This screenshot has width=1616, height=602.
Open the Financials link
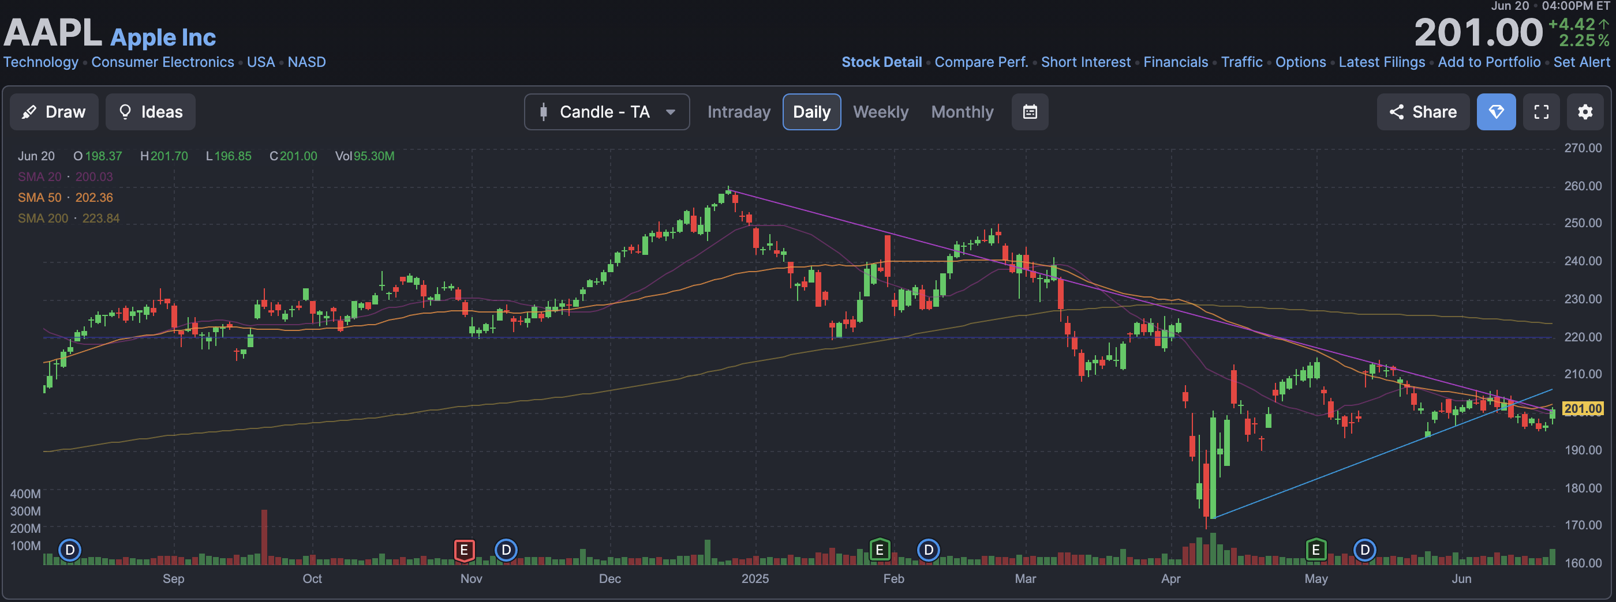coord(1176,62)
